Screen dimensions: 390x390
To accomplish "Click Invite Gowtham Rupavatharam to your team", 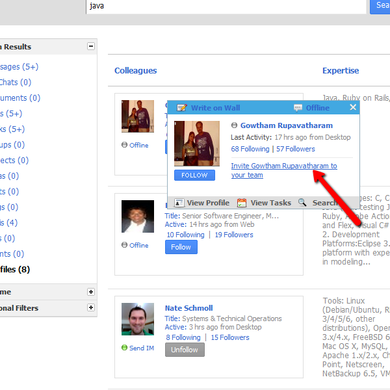I will pos(284,170).
